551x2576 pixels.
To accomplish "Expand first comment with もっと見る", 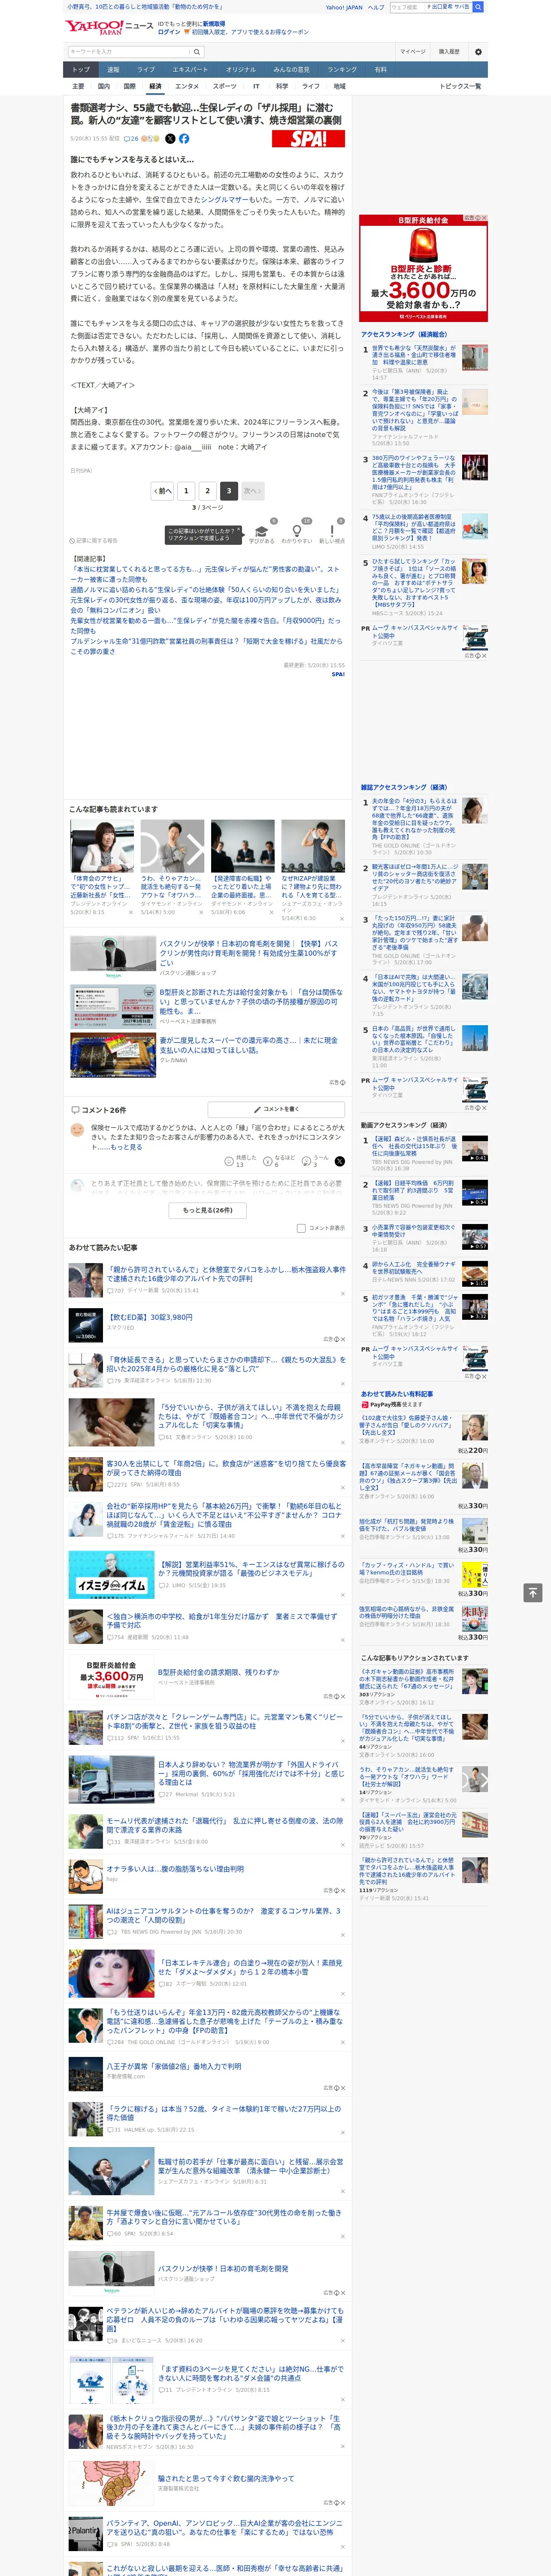I will 126,1147.
